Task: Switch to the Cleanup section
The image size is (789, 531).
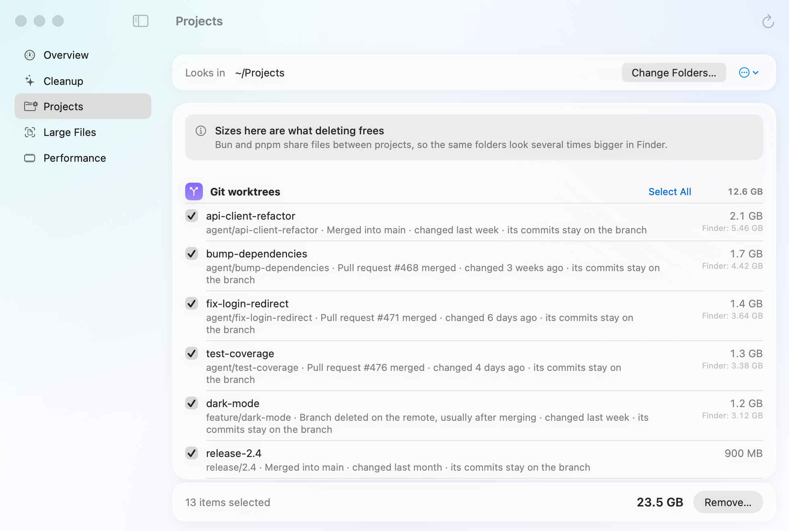Action: (83, 81)
